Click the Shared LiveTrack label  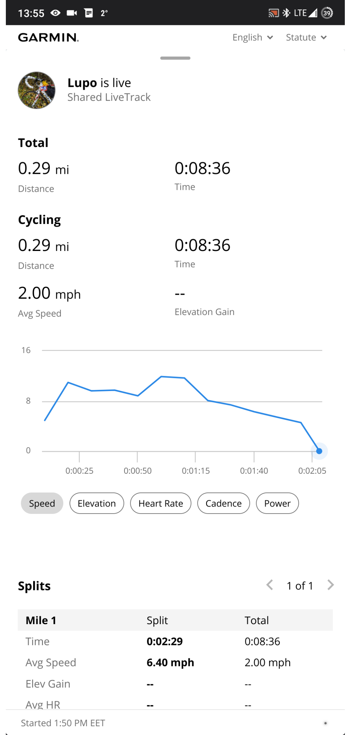coord(109,97)
